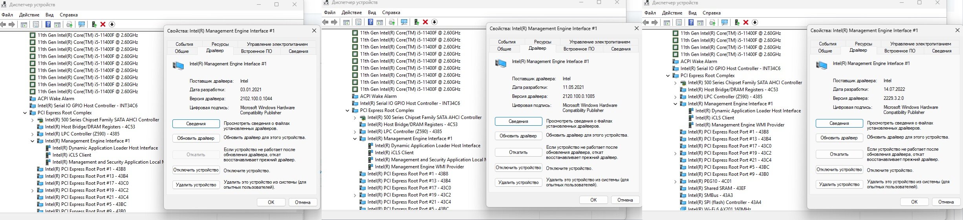Collapse Management Engine Interface #1 node in the middle tree
Viewport: 963px width, 220px height.
point(355,139)
